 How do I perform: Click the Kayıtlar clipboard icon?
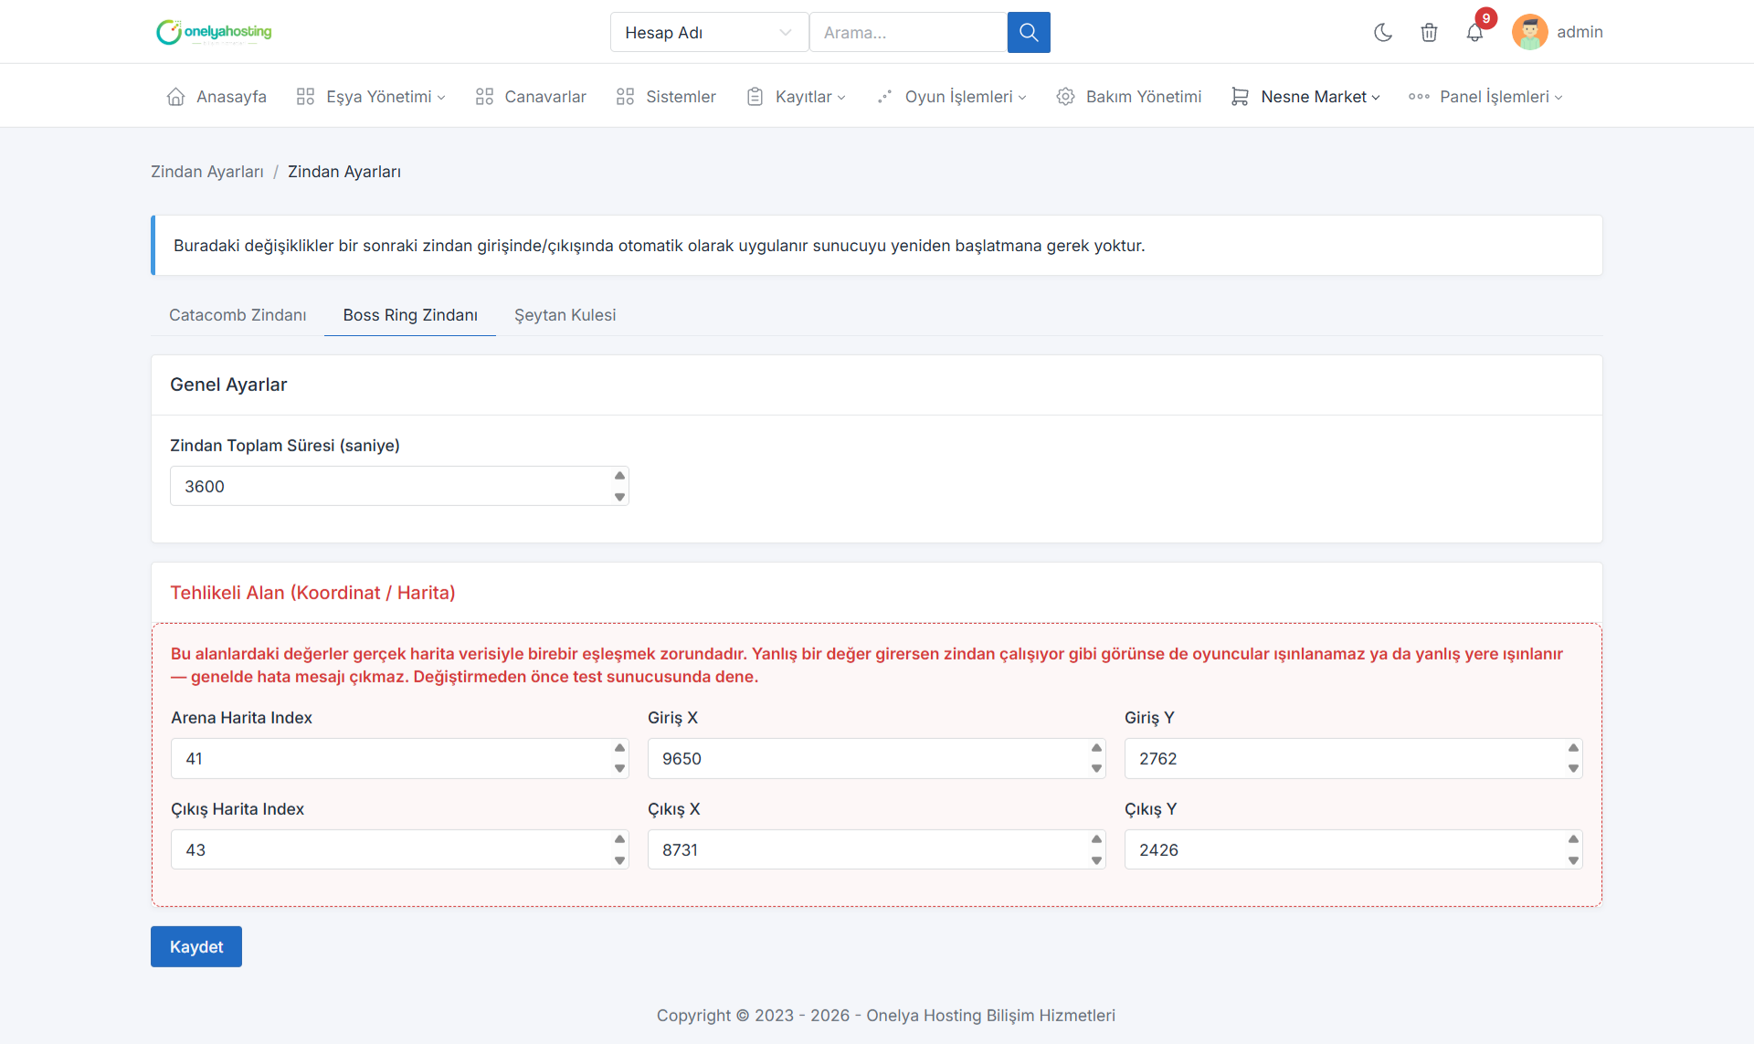(755, 97)
